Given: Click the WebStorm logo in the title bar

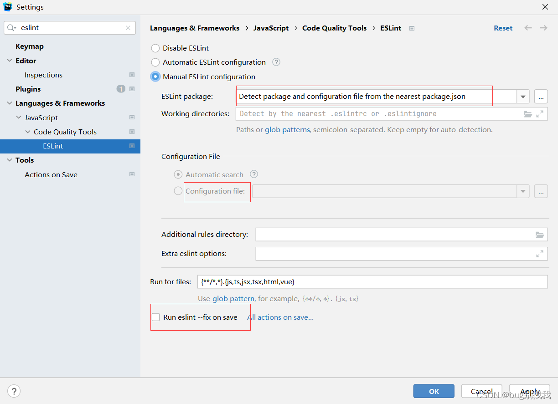Looking at the screenshot, I should [8, 7].
